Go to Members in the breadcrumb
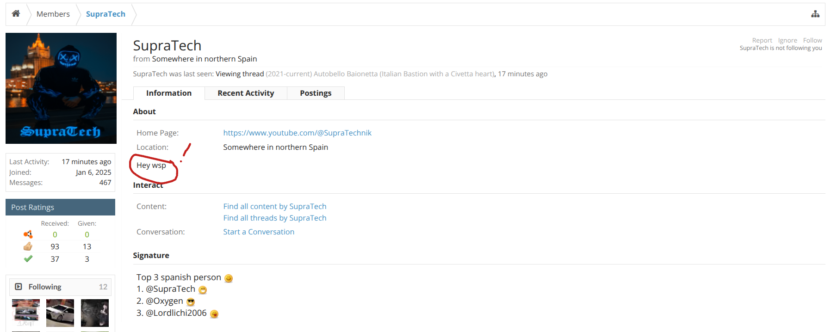The width and height of the screenshot is (831, 332). tap(53, 14)
